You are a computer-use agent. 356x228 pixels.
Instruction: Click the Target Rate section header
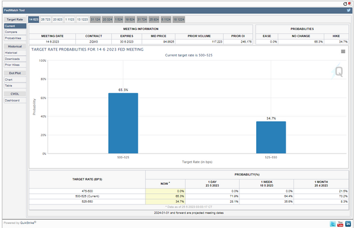15,19
